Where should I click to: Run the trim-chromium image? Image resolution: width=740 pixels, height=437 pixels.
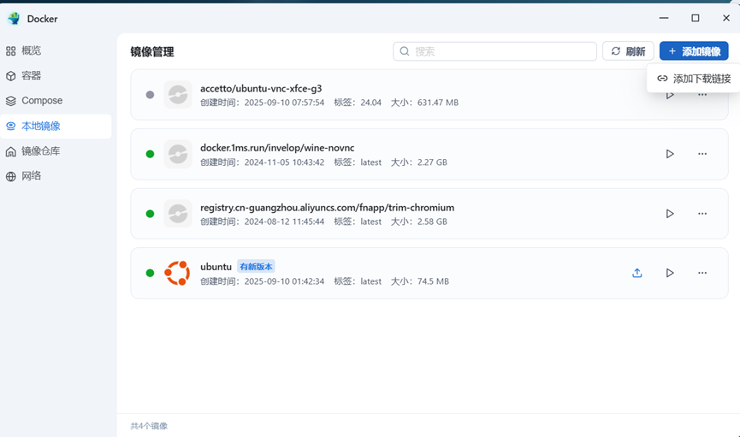point(670,214)
